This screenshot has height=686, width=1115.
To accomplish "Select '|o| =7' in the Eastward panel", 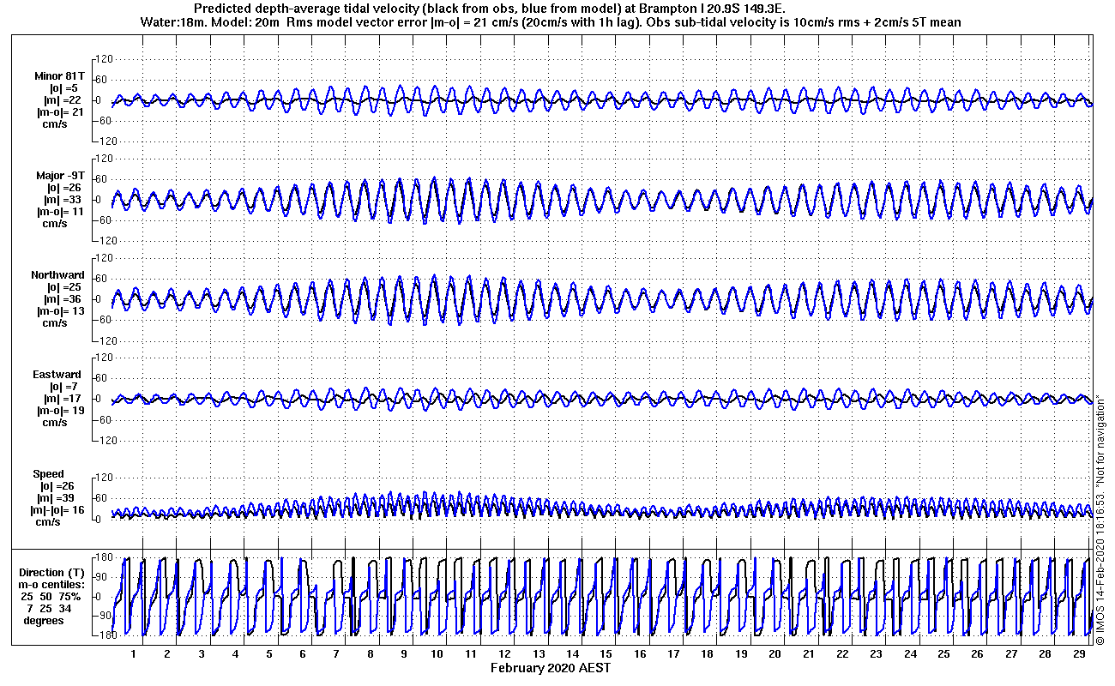I will click(x=63, y=386).
